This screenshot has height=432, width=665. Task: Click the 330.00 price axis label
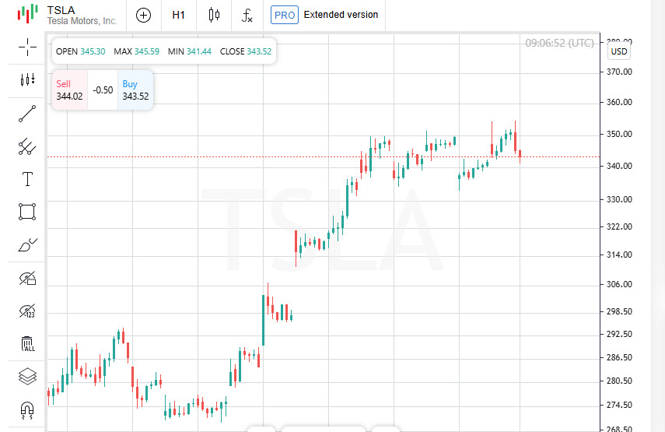pyautogui.click(x=619, y=199)
